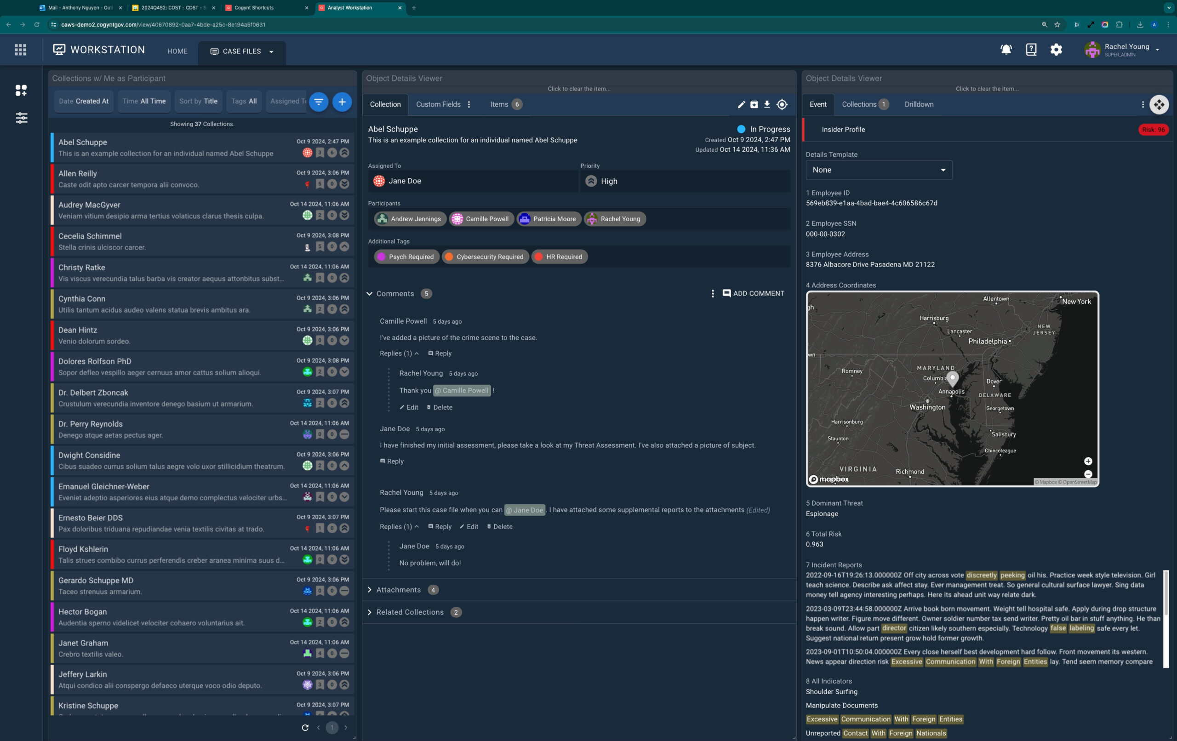Image resolution: width=1177 pixels, height=741 pixels.
Task: Open the Details Template None dropdown
Action: pyautogui.click(x=879, y=170)
